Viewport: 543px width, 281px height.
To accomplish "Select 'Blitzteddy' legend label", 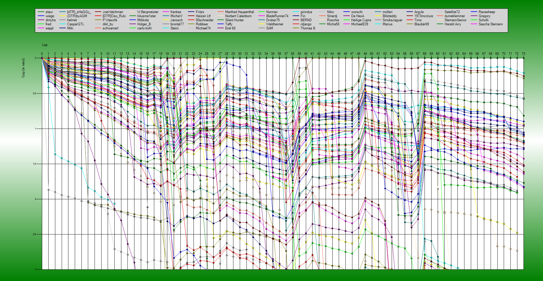I will [386, 16].
